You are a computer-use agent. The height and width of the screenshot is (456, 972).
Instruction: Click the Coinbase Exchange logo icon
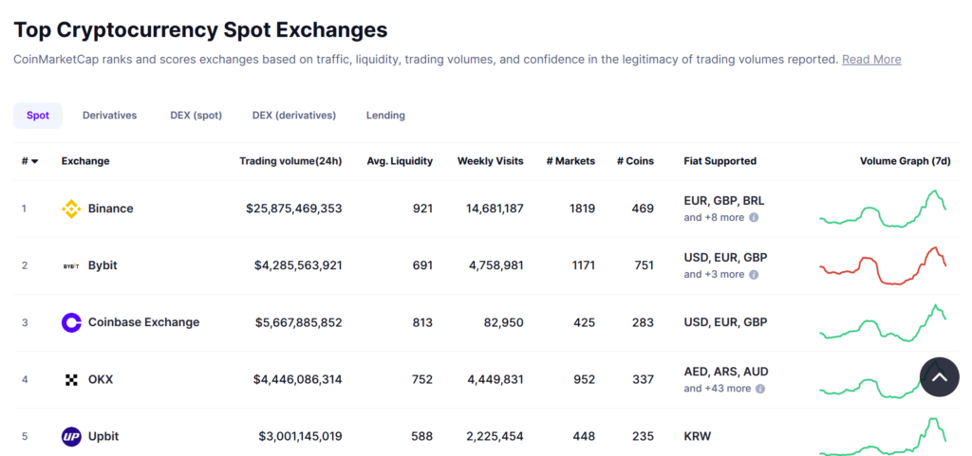click(71, 322)
